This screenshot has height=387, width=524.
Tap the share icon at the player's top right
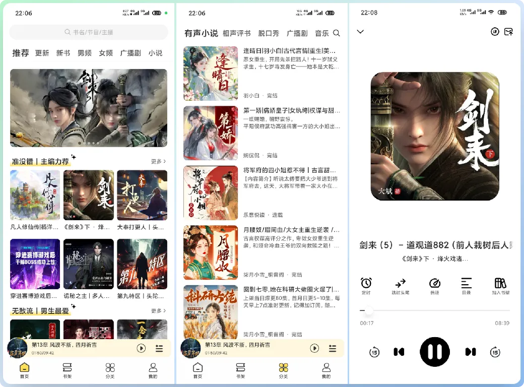tap(508, 32)
